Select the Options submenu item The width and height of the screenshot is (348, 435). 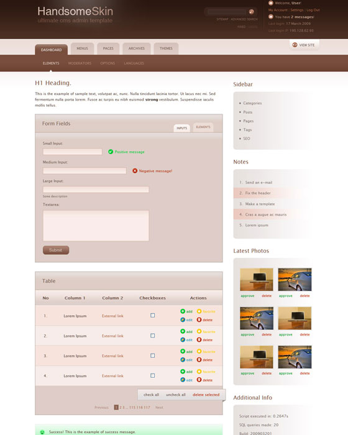pos(108,63)
